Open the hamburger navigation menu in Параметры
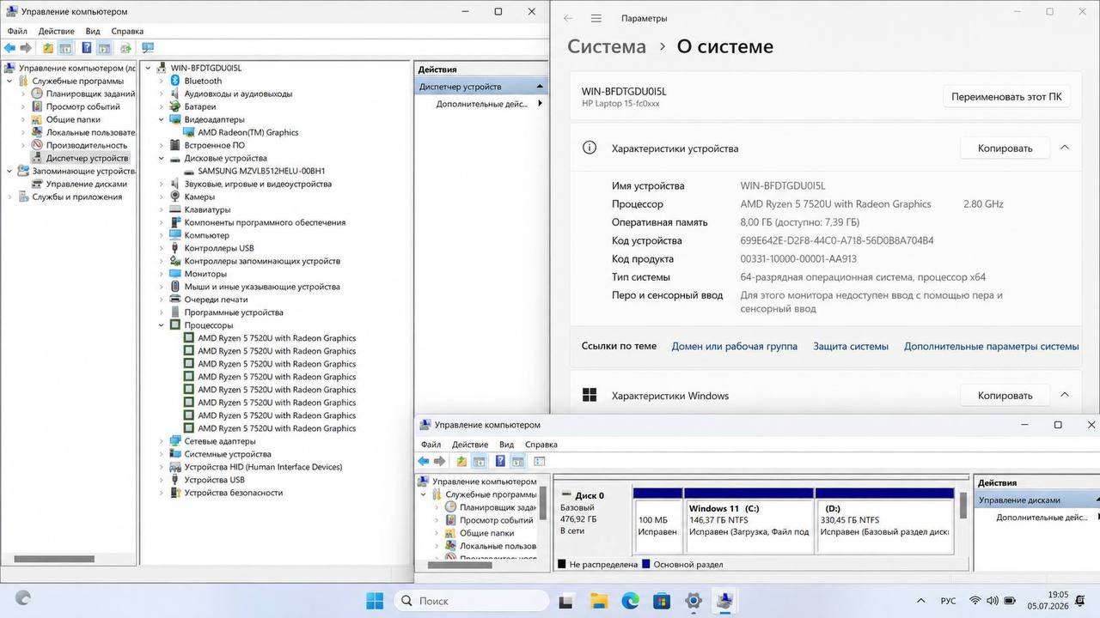This screenshot has width=1100, height=618. tap(596, 18)
